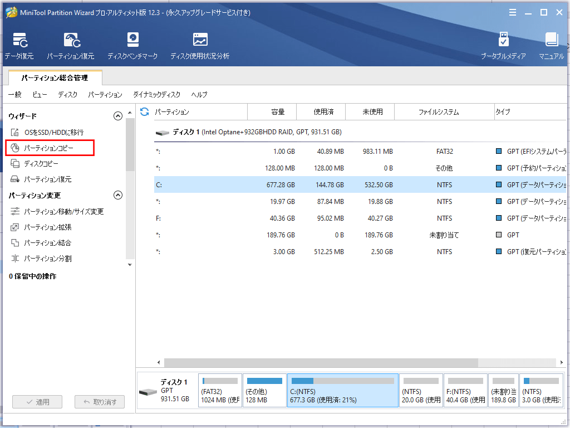Click the refresh icon beside パーティション header

(x=145, y=111)
